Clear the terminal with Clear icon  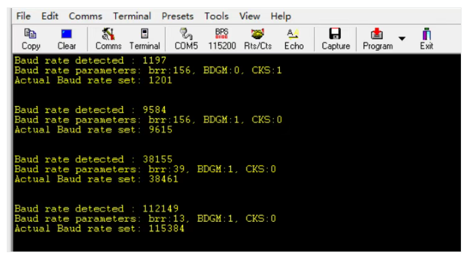66,39
